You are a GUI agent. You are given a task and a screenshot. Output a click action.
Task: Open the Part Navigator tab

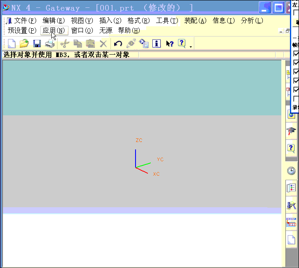(288, 92)
